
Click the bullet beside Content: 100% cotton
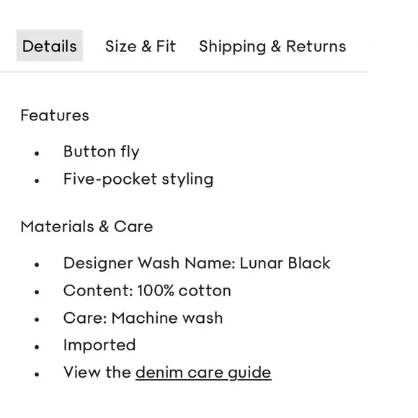[x=37, y=292]
